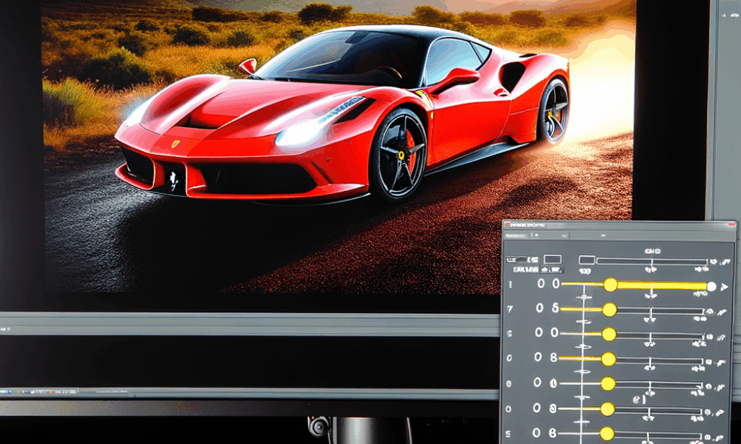Click the white arrow right of the top slider
This screenshot has width=741, height=444.
point(724,286)
